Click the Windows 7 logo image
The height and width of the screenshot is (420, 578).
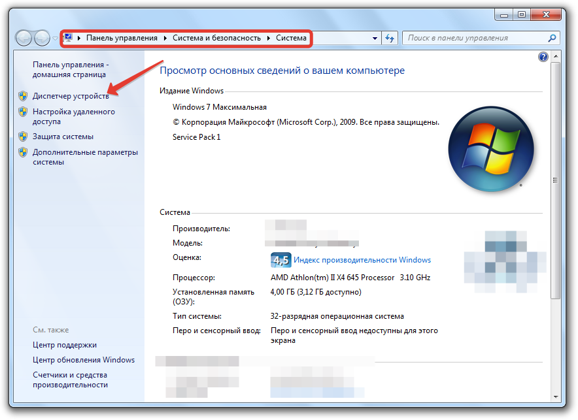[490, 149]
